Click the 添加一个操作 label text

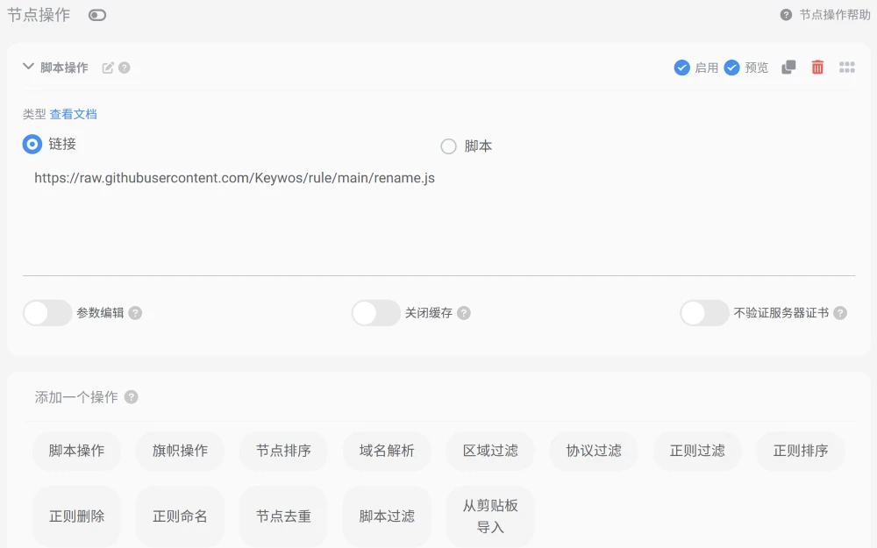[76, 397]
